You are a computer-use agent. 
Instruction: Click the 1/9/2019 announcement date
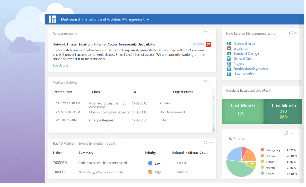pos(197,45)
